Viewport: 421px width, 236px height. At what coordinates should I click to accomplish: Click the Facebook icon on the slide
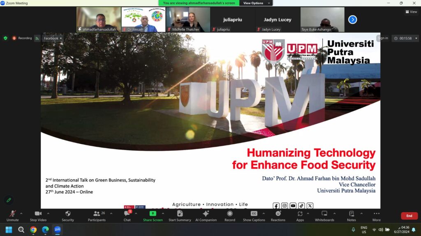pyautogui.click(x=276, y=206)
